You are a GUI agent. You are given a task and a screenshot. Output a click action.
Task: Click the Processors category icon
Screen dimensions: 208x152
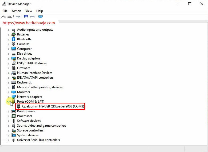pyautogui.click(x=14, y=116)
